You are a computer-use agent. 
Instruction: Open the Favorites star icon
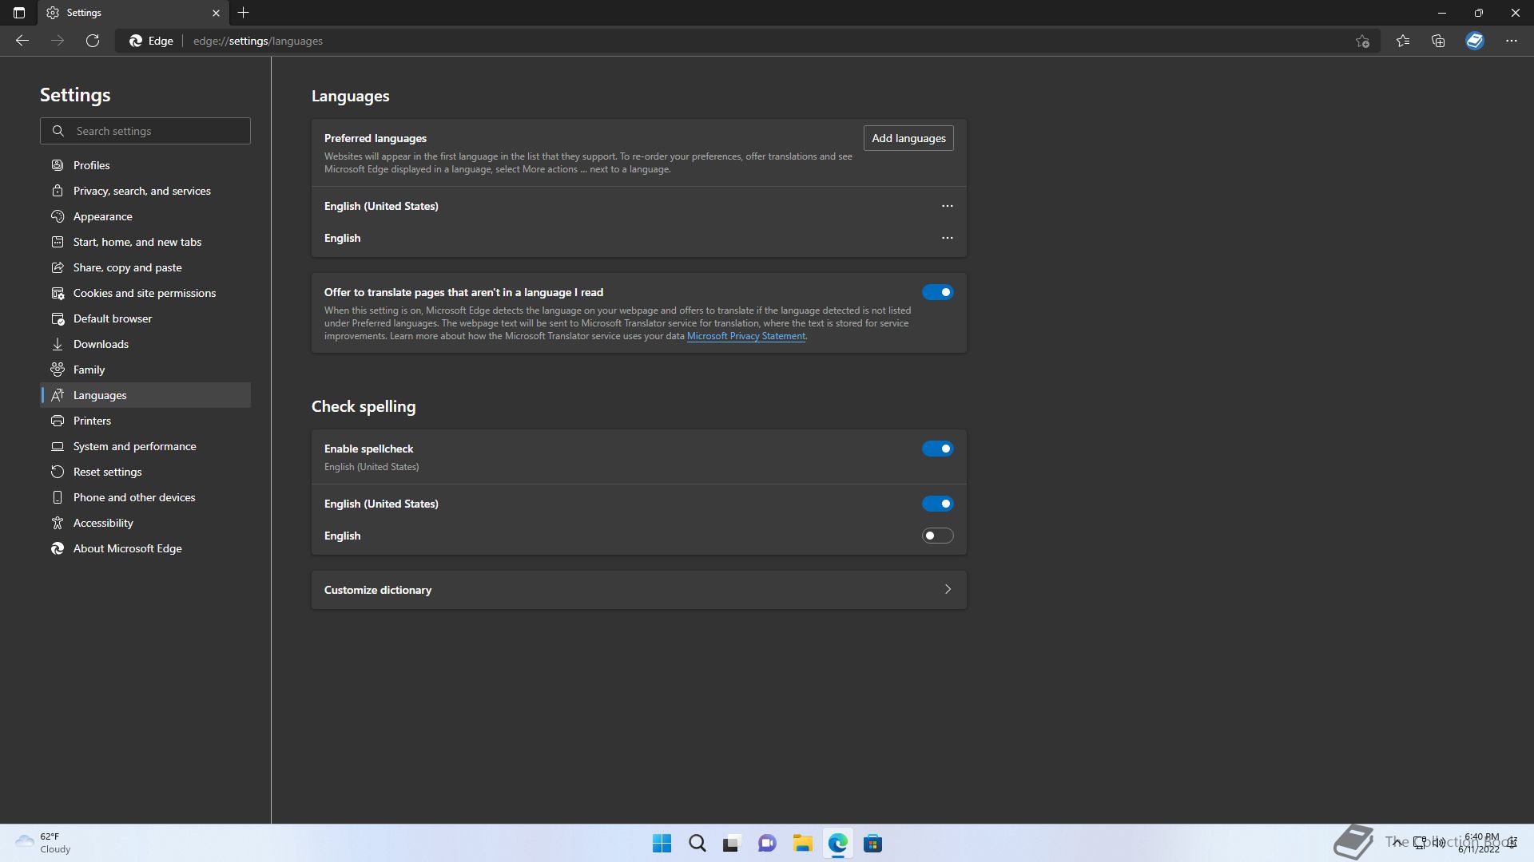[1403, 41]
